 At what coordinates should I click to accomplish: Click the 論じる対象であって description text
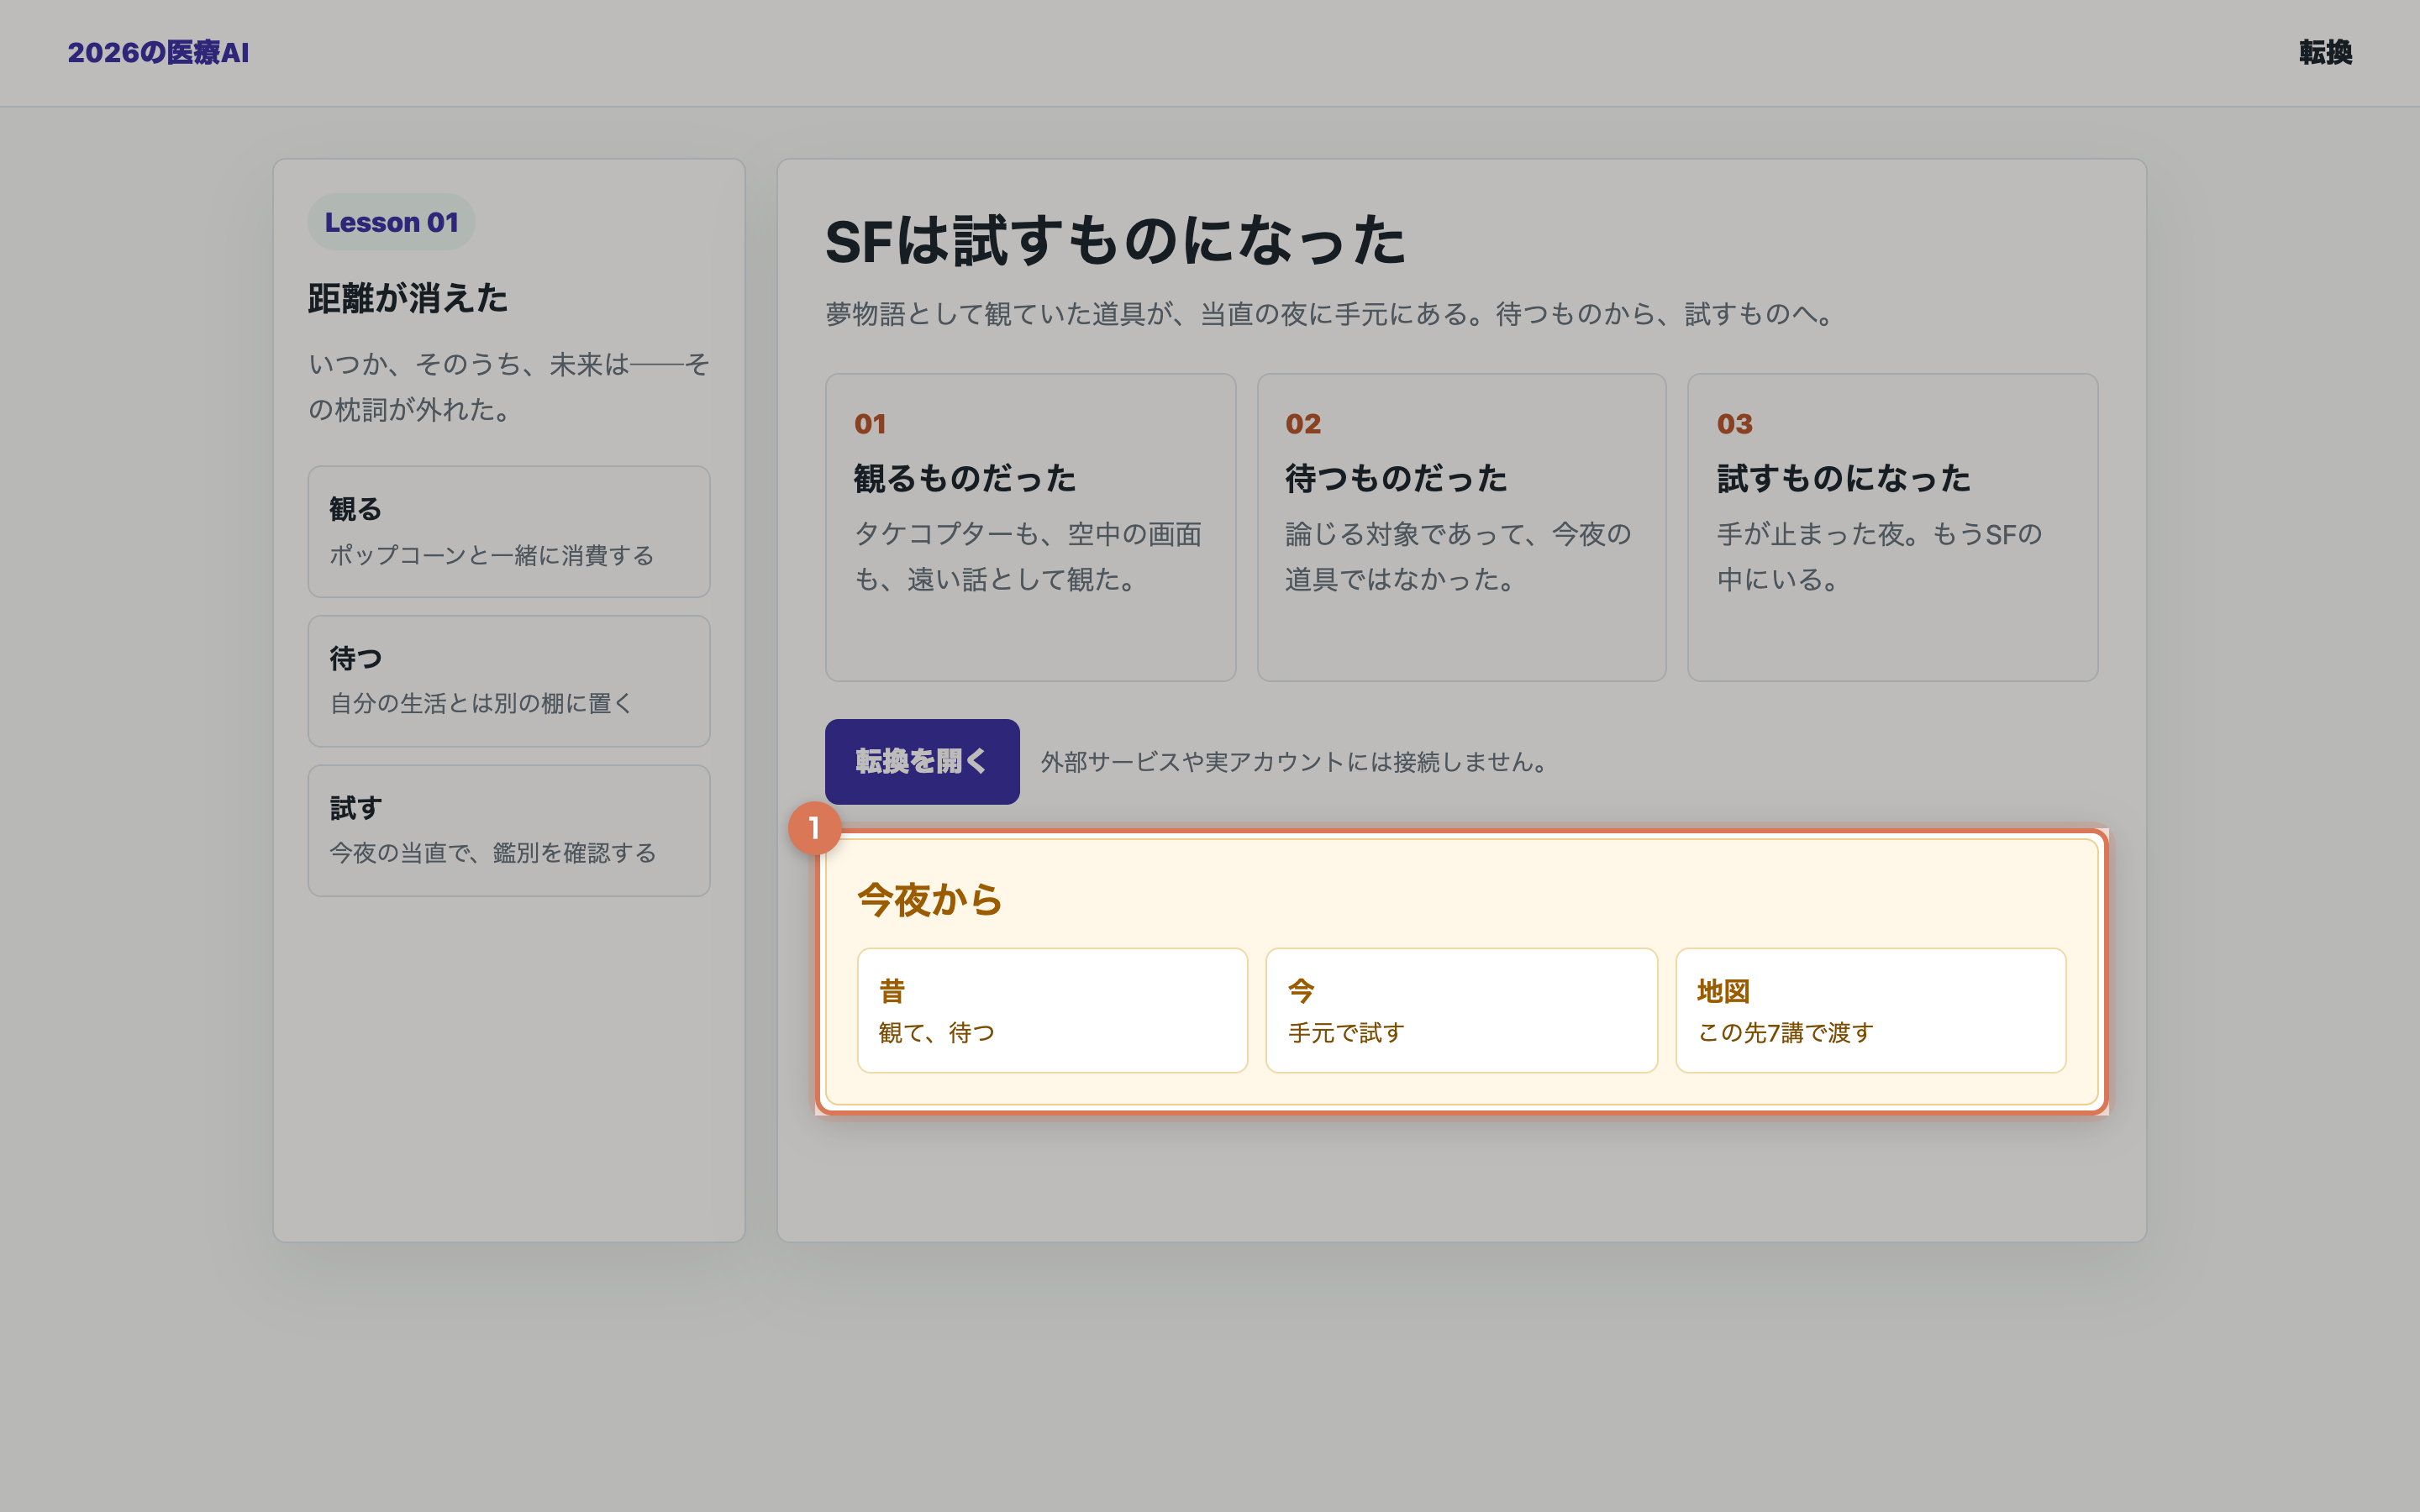coord(1458,557)
